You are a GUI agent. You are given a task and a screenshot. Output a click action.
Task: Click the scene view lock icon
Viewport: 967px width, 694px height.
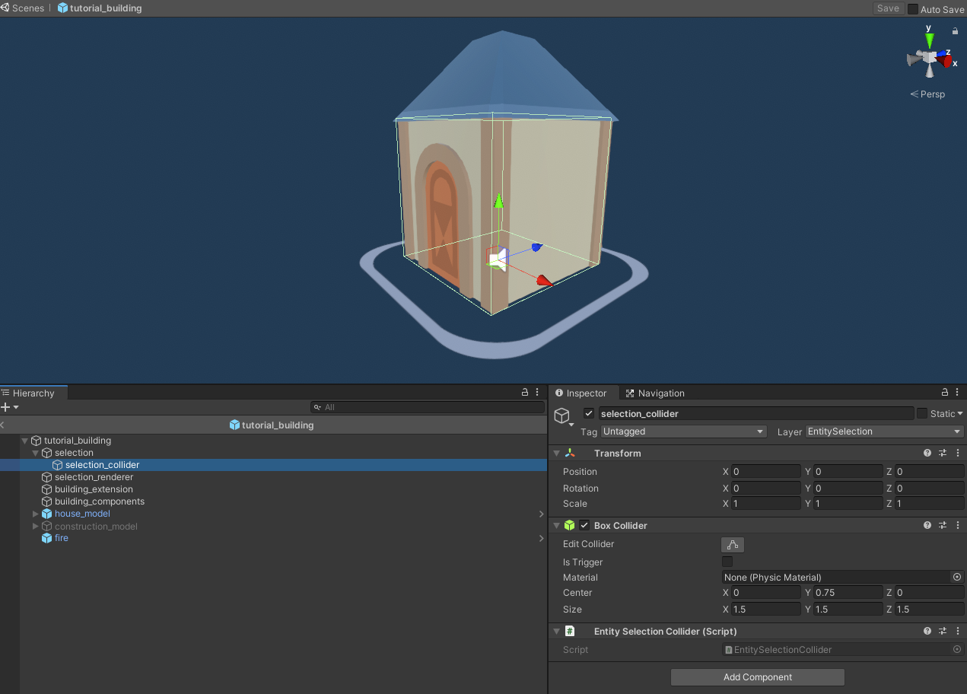click(955, 31)
